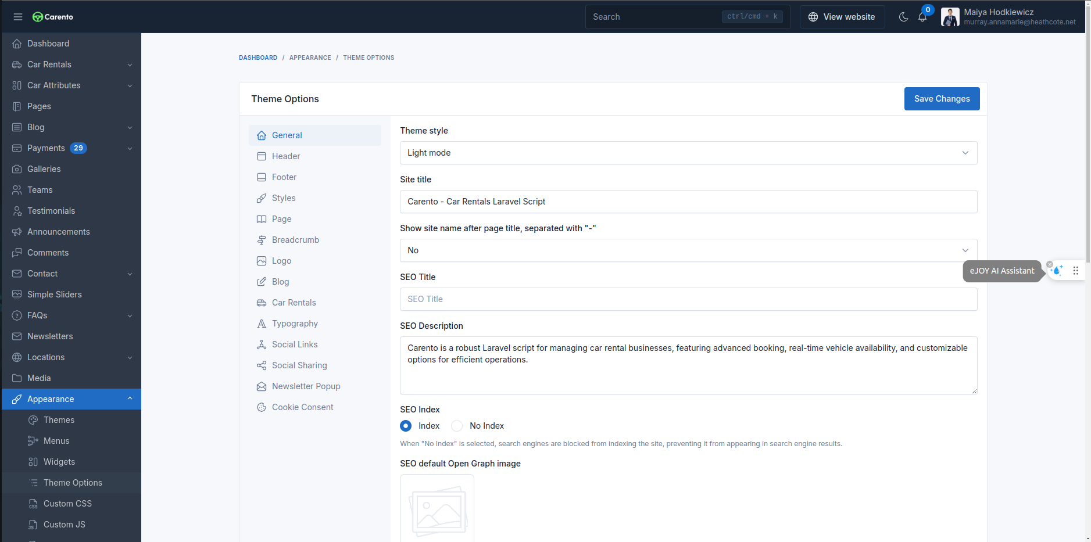The width and height of the screenshot is (1091, 542).
Task: Click the globe icon in View website
Action: pos(813,17)
